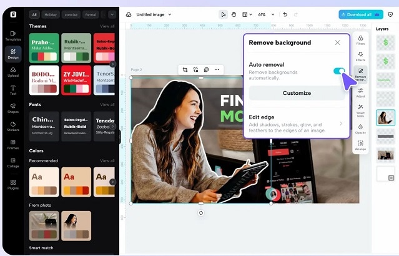
Task: Select the top dollar sign layer
Action: (x=385, y=42)
